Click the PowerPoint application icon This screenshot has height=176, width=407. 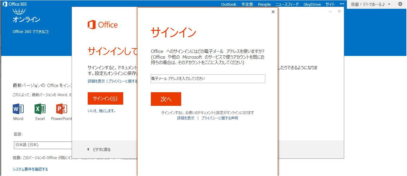point(62,109)
